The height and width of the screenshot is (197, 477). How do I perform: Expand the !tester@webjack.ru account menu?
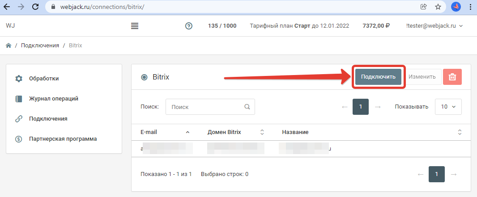(x=434, y=26)
